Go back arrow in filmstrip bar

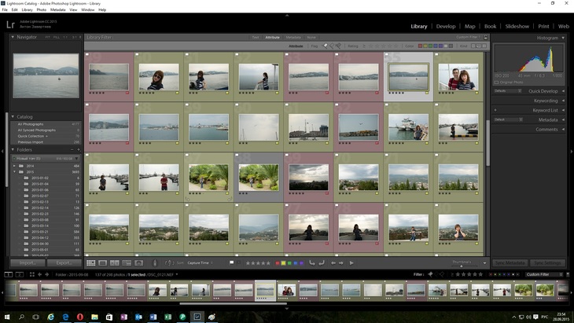coord(39,274)
